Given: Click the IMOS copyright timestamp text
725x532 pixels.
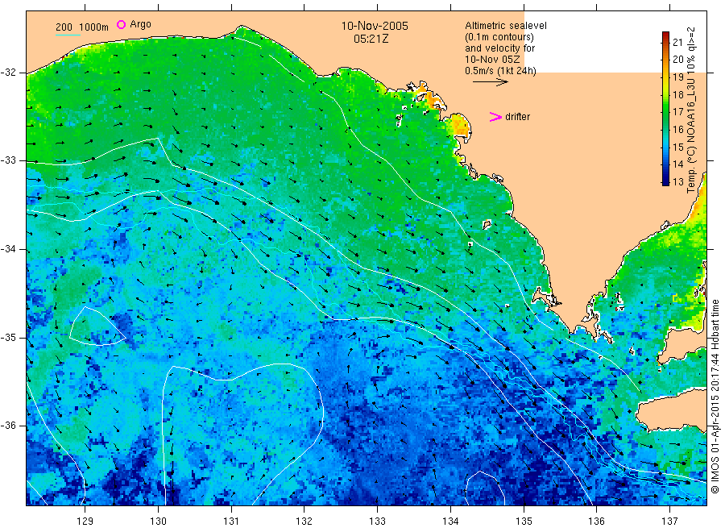Looking at the screenshot, I should click(x=715, y=397).
